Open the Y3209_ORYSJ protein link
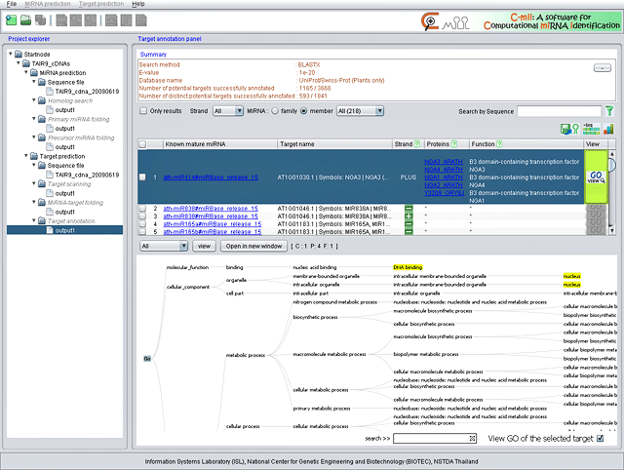This screenshot has height=470, width=624. (x=445, y=193)
